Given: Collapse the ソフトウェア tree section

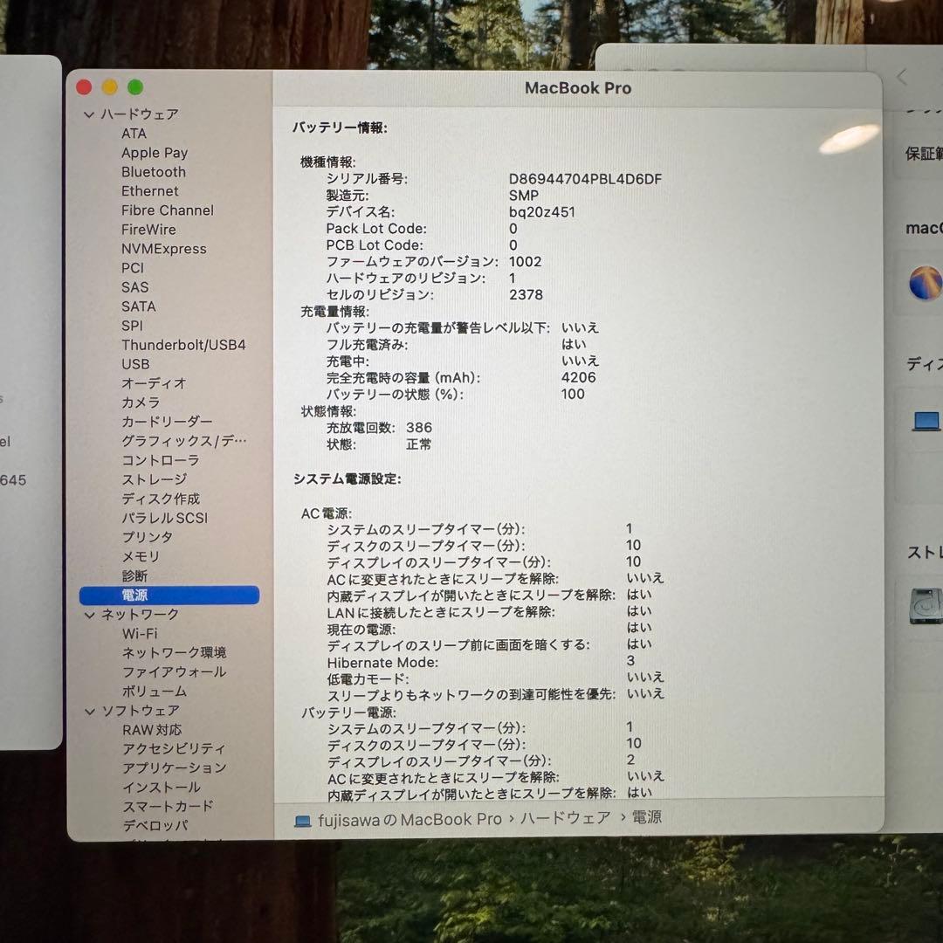Looking at the screenshot, I should pos(90,710).
